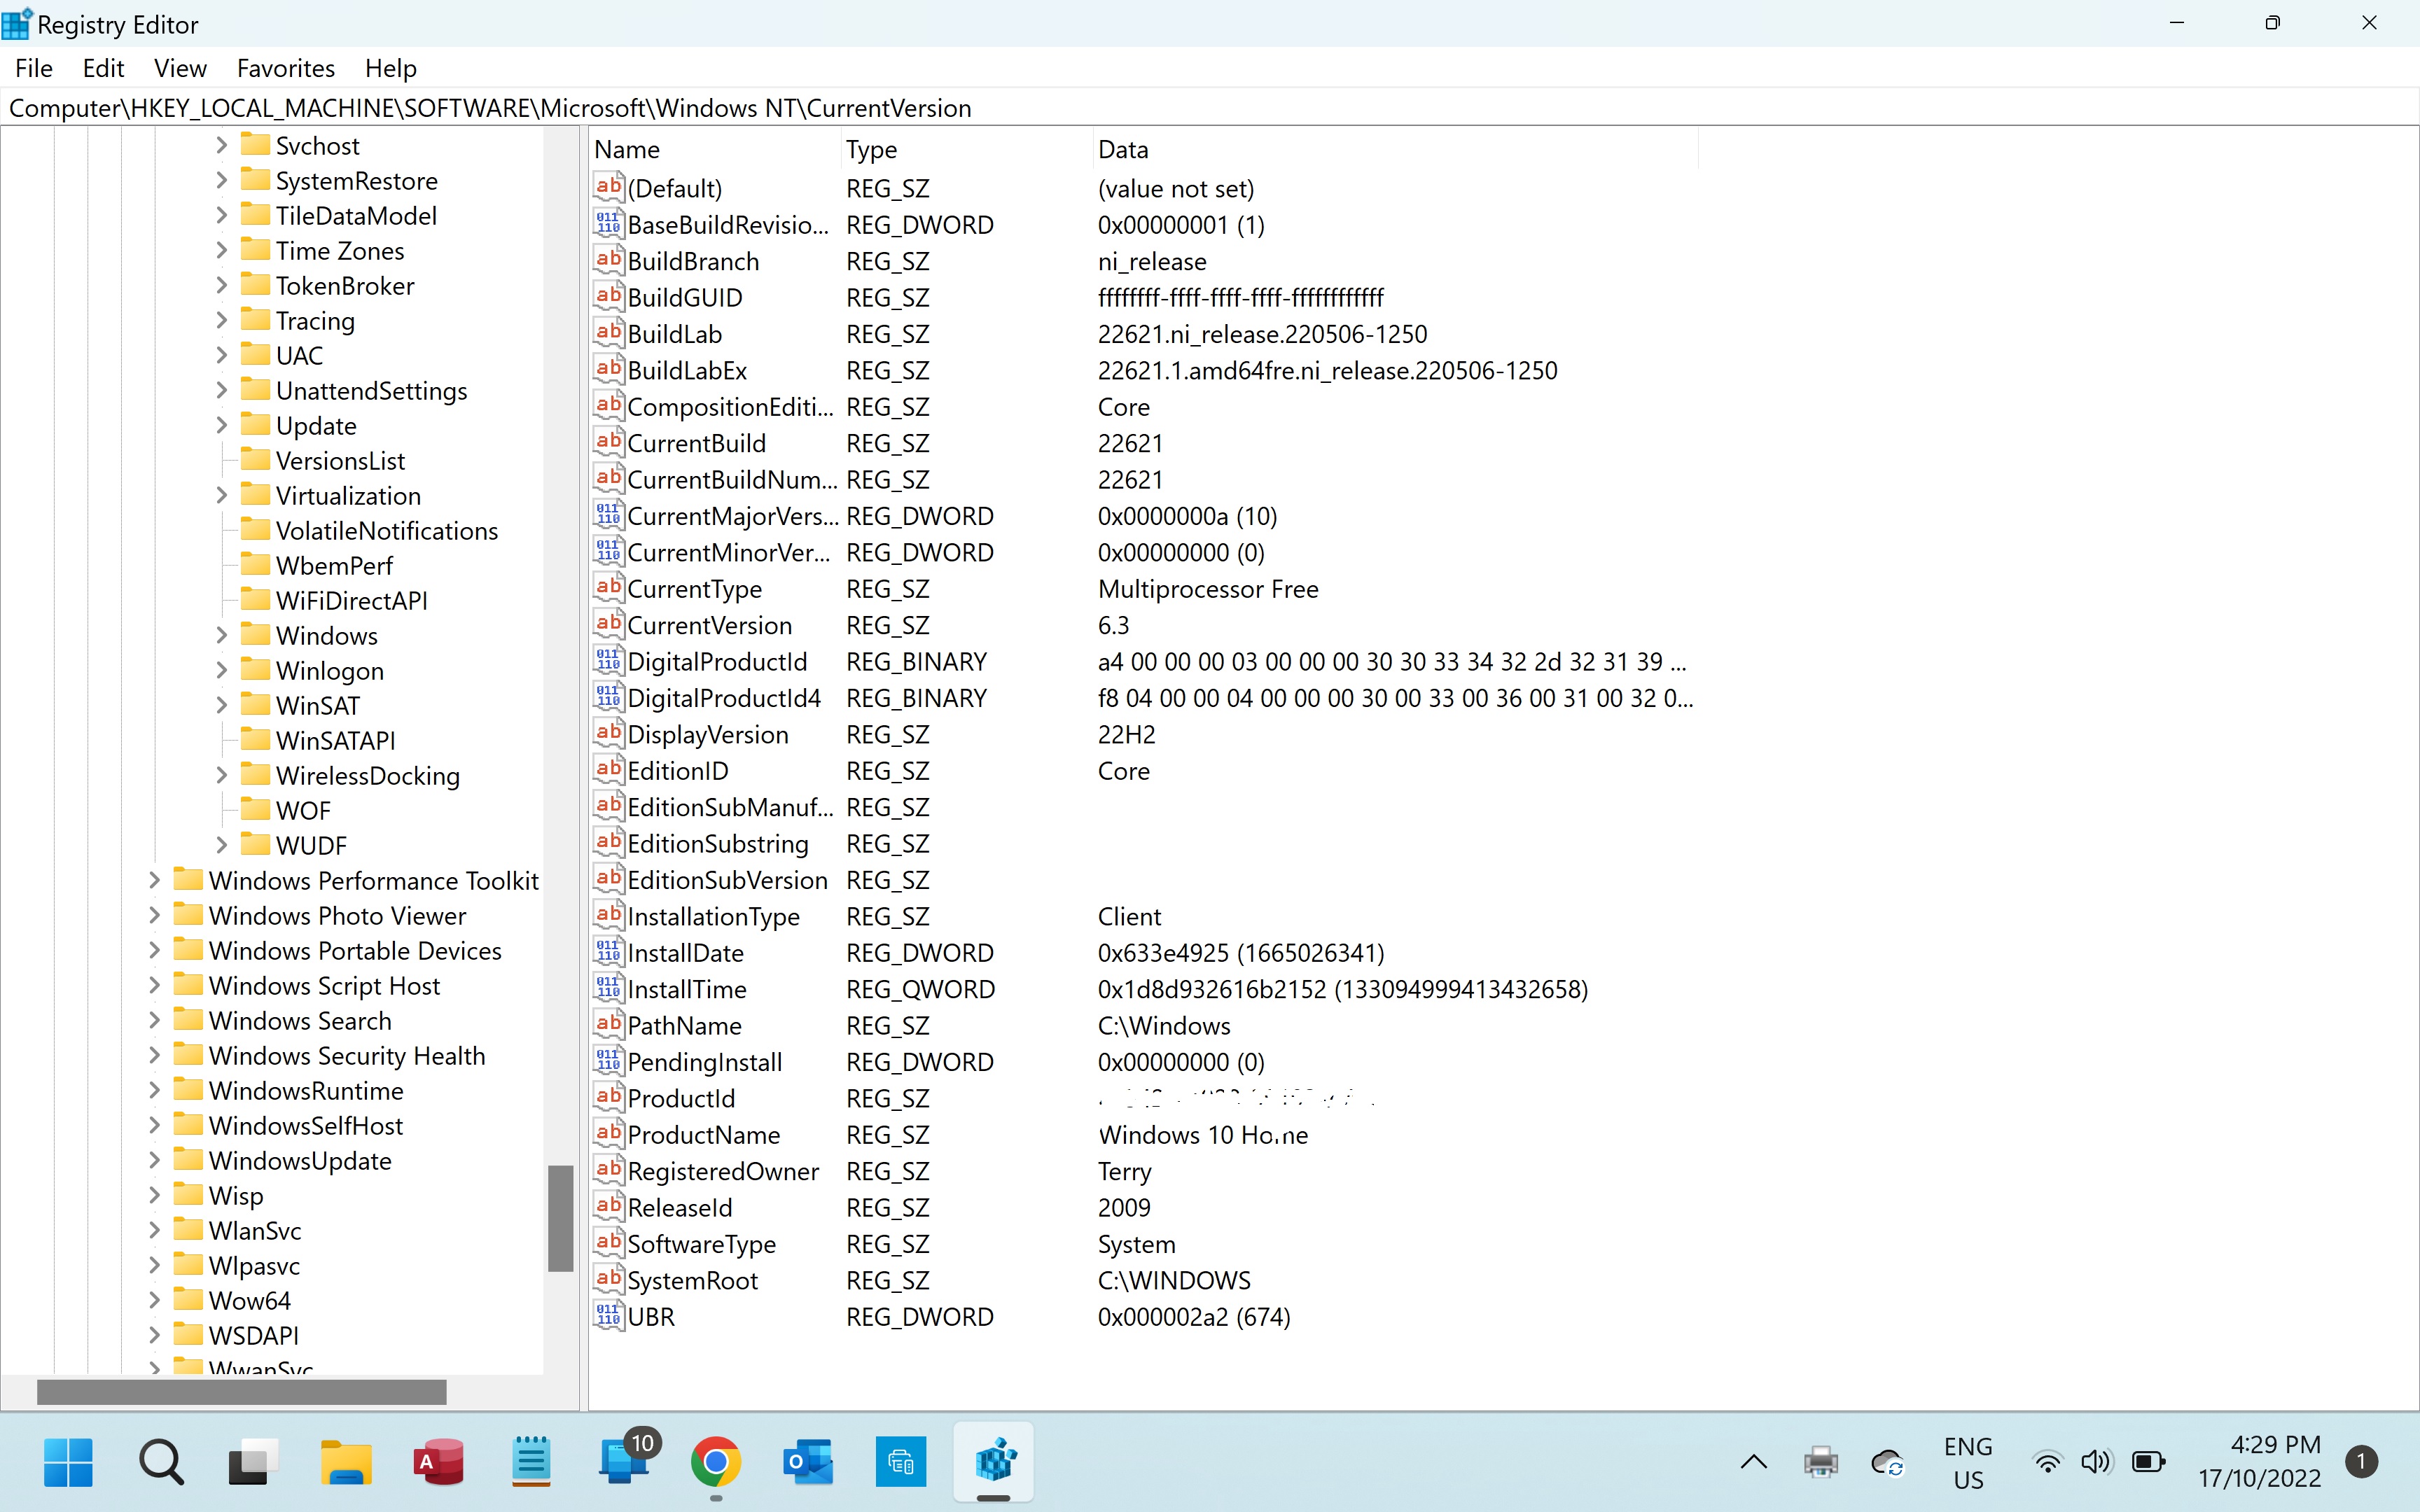
Task: Open Notepad icon on taskbar
Action: [x=531, y=1463]
